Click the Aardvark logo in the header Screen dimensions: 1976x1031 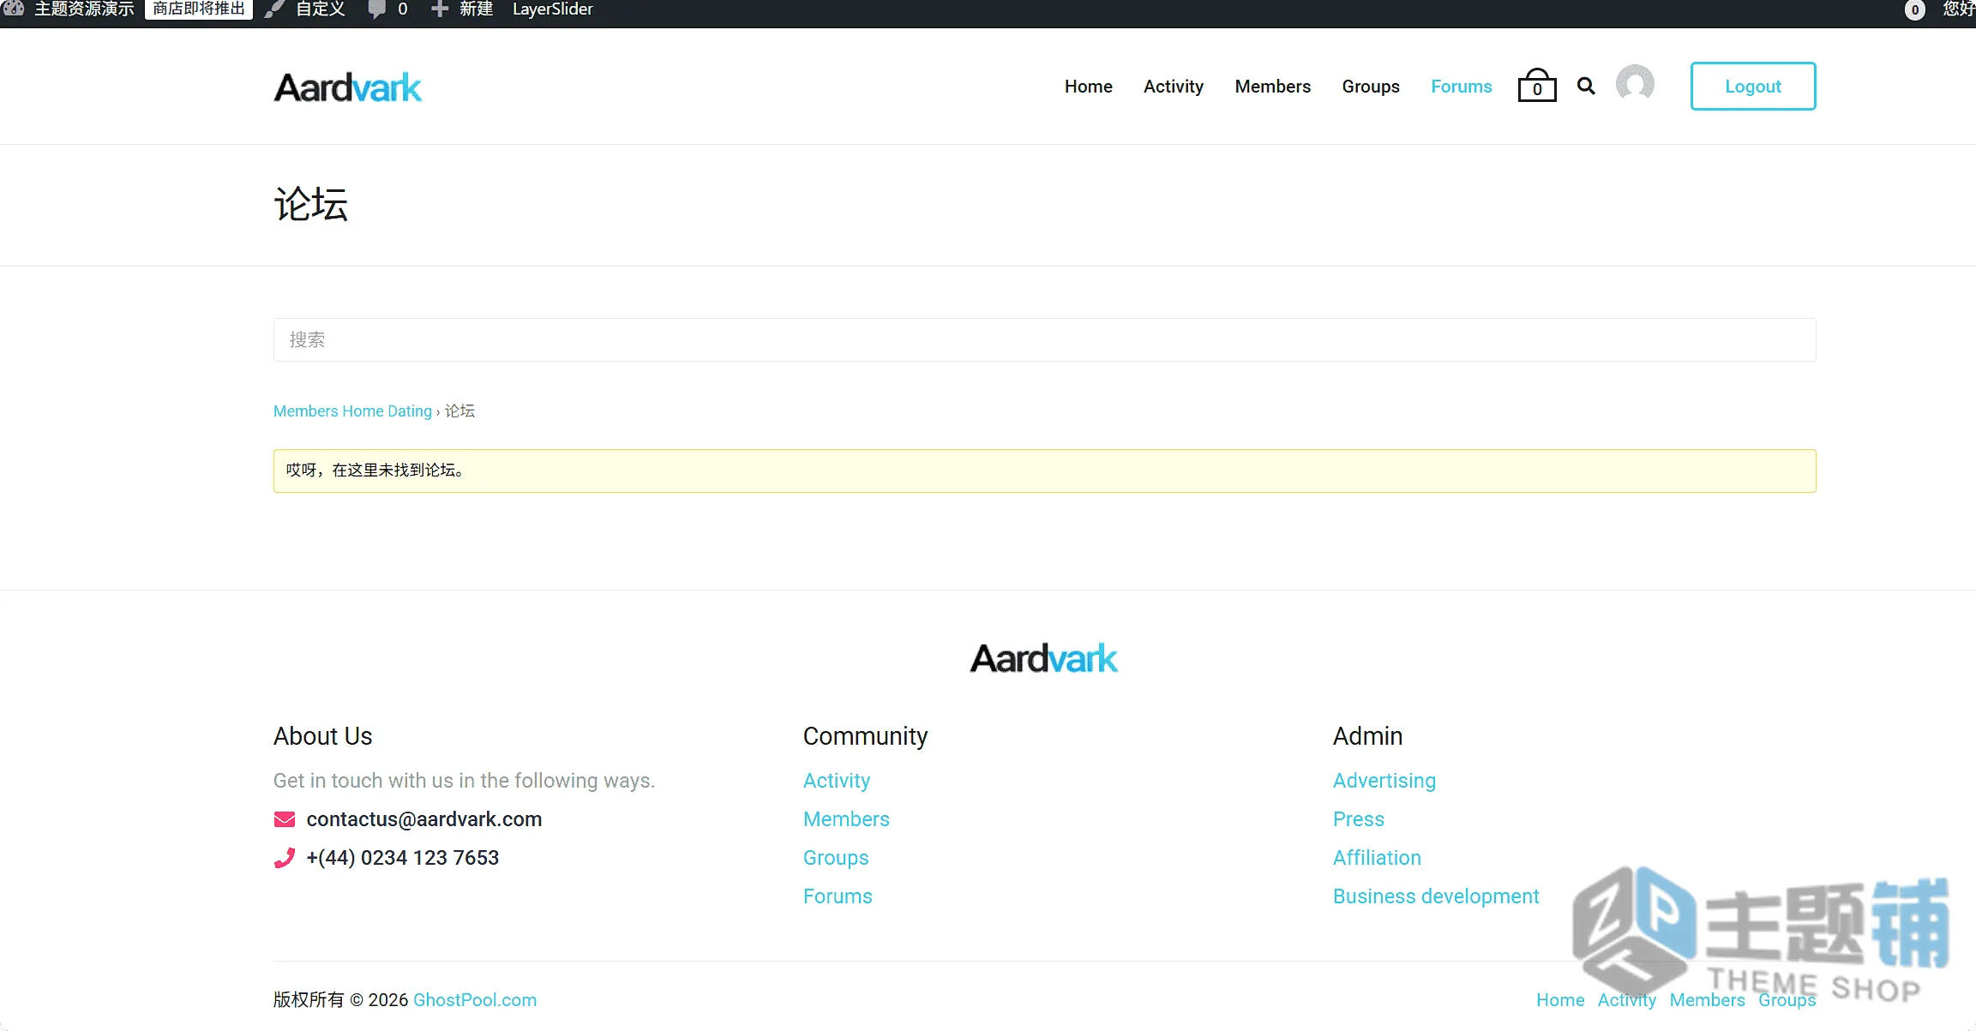tap(347, 87)
